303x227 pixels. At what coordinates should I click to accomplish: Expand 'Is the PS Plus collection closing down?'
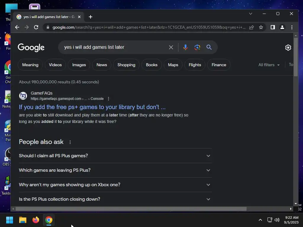[115, 199]
